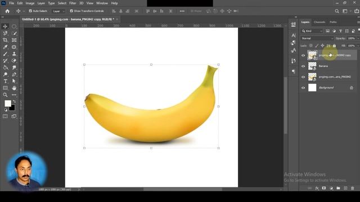This screenshot has width=360, height=202.
Task: Toggle the Auto-Select checkbox
Action: (30, 11)
